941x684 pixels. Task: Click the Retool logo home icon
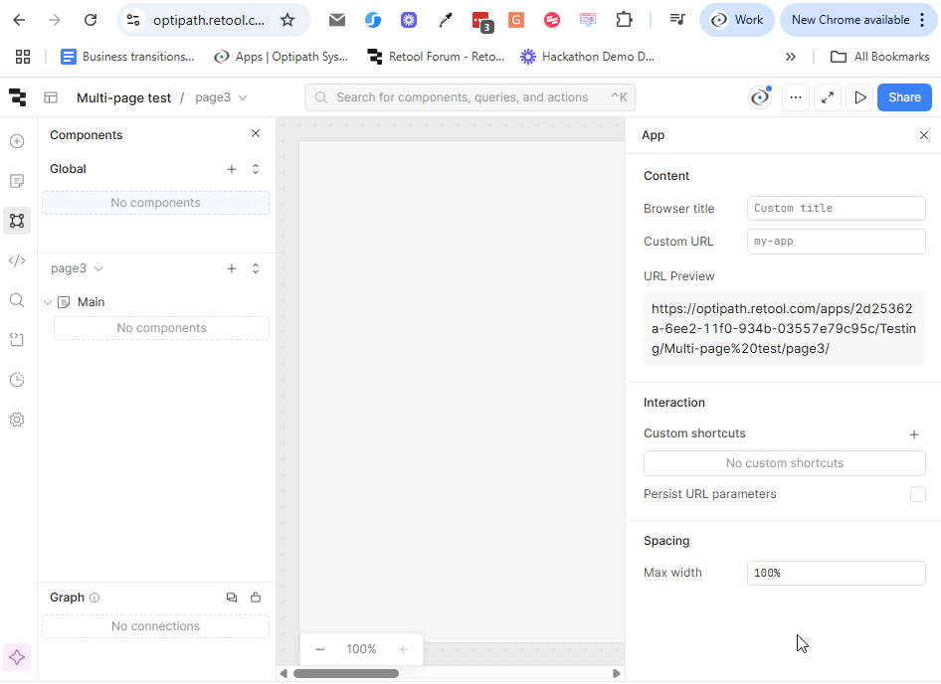tap(17, 97)
